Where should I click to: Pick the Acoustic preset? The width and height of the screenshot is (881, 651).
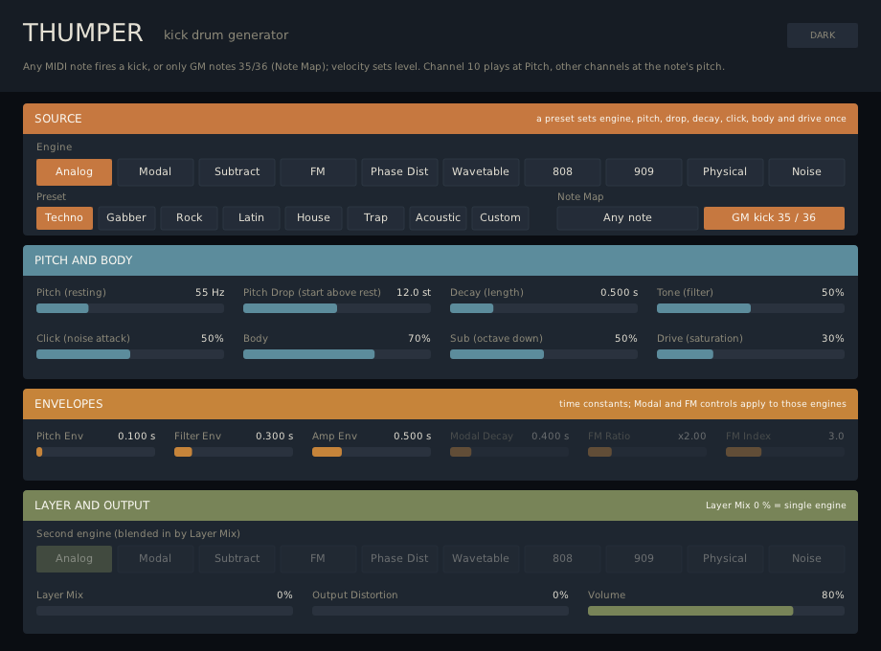coord(438,218)
